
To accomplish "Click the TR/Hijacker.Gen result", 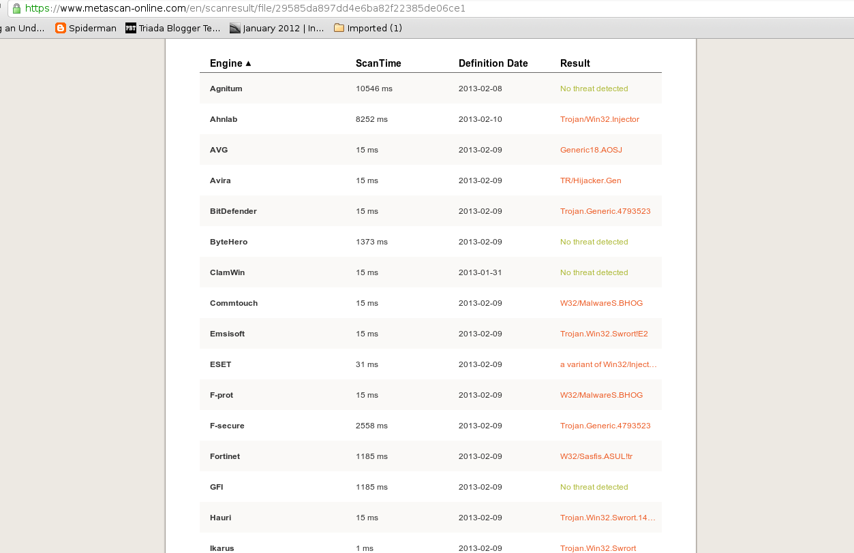I will [x=591, y=180].
